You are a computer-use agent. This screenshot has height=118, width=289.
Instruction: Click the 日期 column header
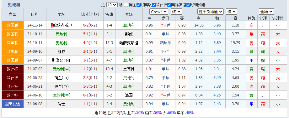35,14
